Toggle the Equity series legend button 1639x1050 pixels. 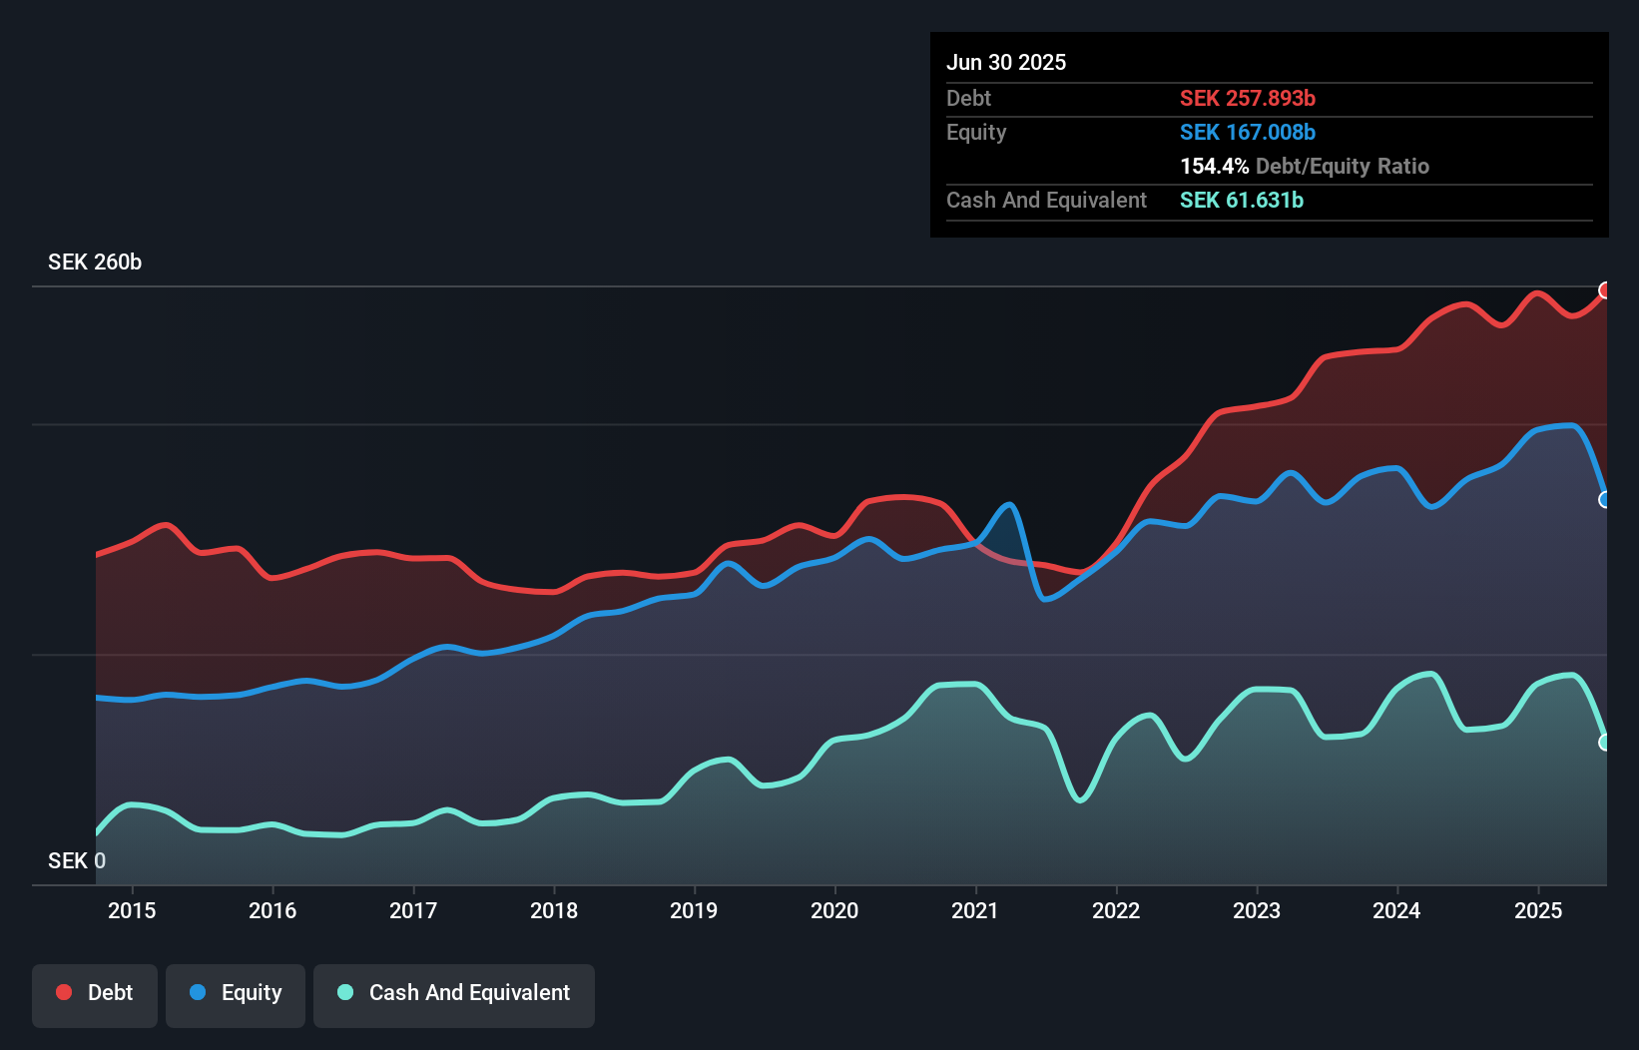236,993
